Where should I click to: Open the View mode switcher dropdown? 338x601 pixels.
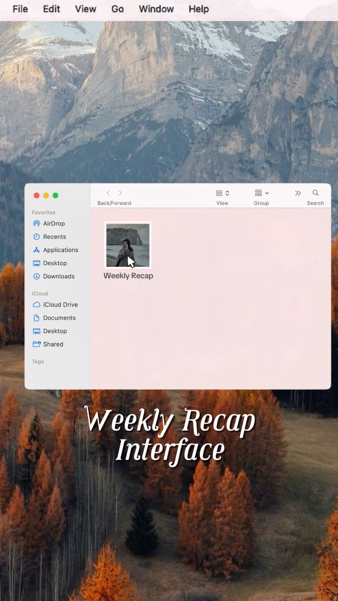pos(222,193)
